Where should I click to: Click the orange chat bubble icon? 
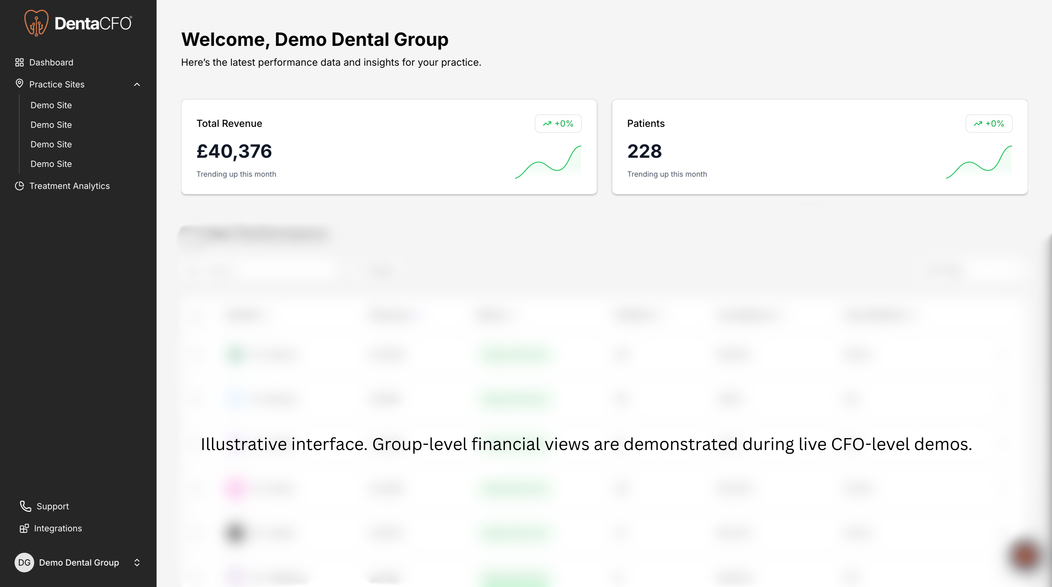coord(1025,556)
